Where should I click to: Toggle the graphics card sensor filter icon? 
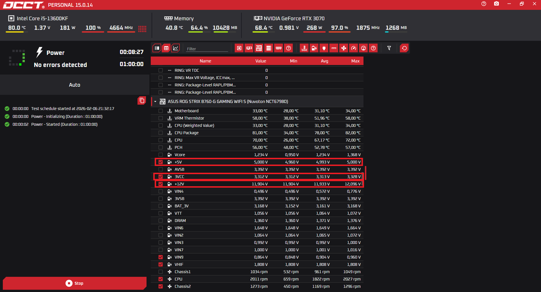[249, 48]
